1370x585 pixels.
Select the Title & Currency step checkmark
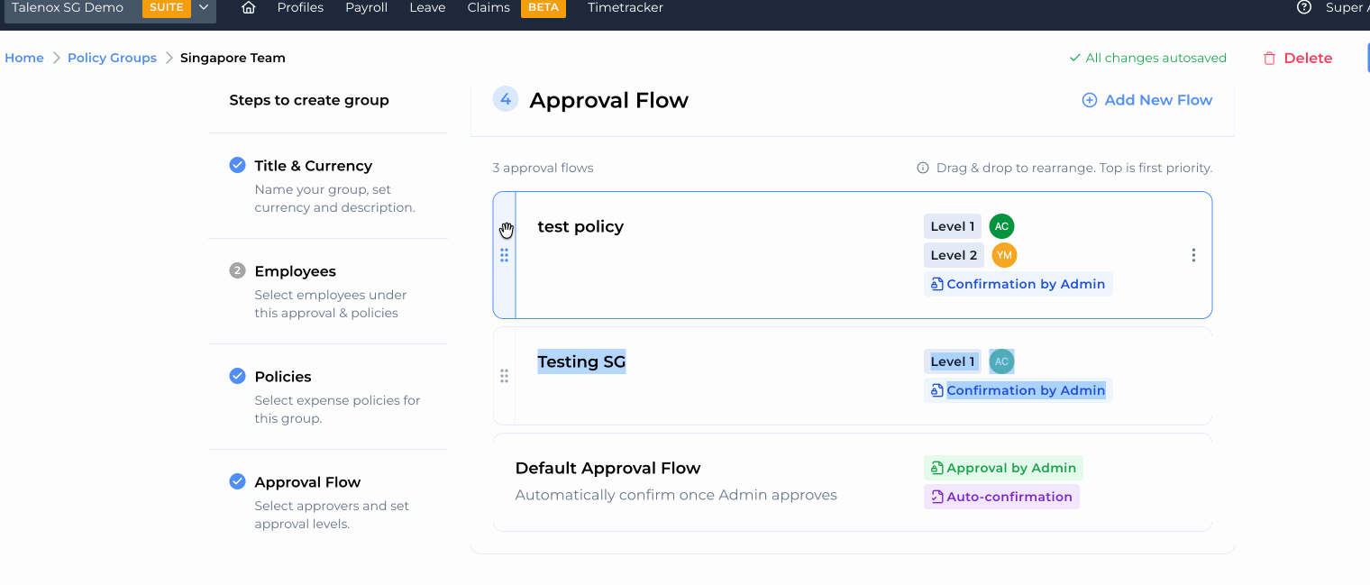click(x=237, y=165)
